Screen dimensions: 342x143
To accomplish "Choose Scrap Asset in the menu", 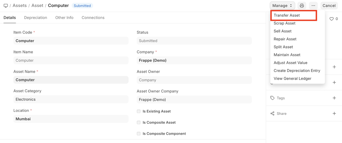I will click(x=284, y=23).
